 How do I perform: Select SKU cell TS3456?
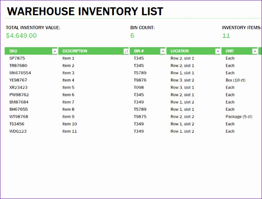pyautogui.click(x=17, y=124)
